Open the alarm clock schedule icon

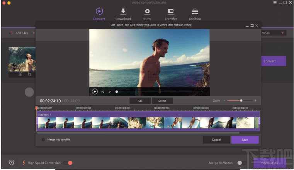[12, 163]
